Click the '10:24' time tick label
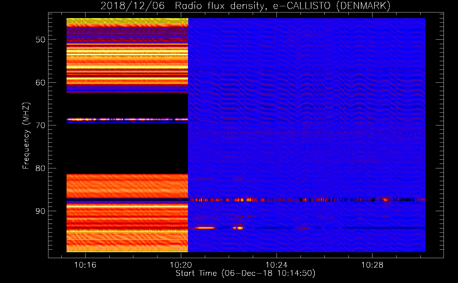Screen dimensions: 458x283 [277, 265]
